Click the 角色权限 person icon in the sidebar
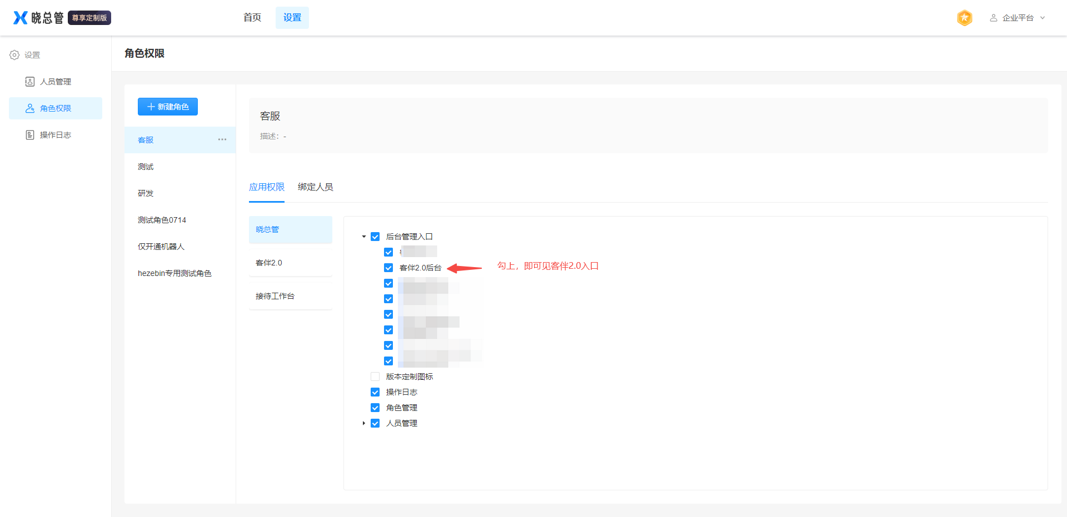This screenshot has width=1067, height=517. click(x=30, y=108)
